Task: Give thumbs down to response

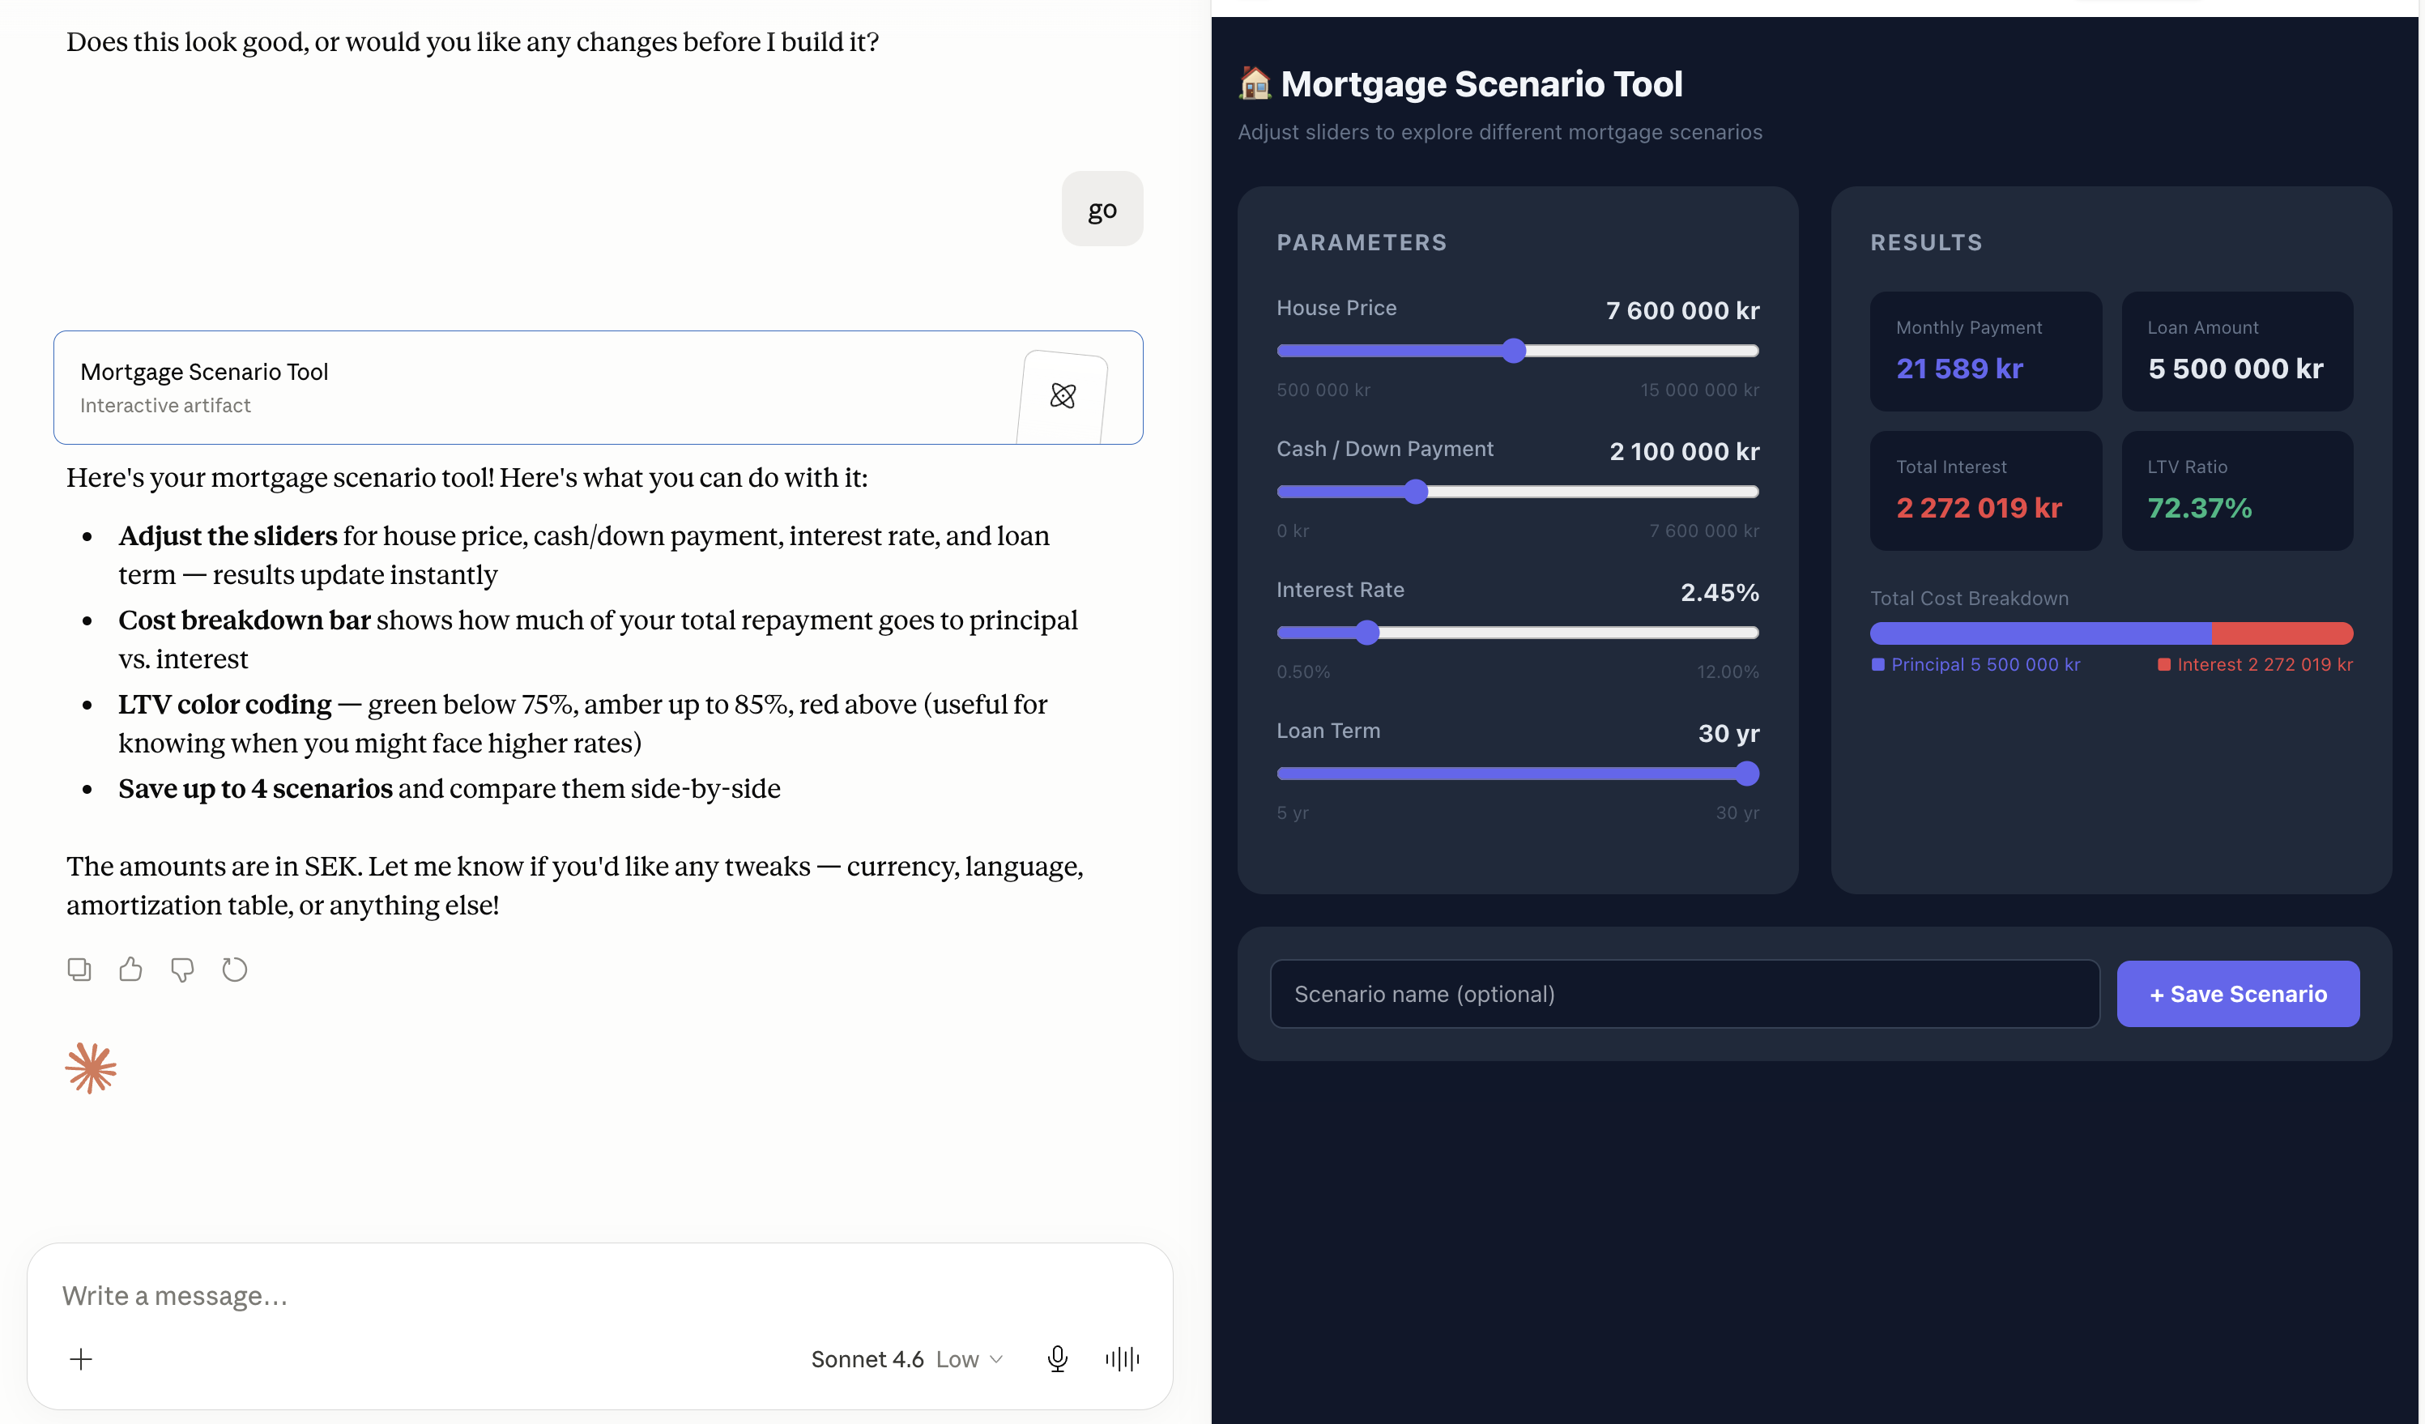Action: click(182, 970)
